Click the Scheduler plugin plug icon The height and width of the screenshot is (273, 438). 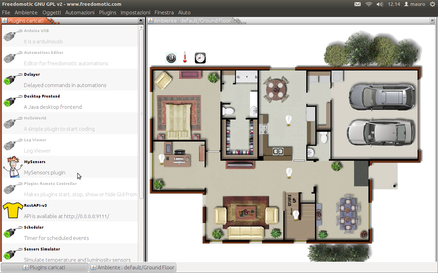(12, 232)
